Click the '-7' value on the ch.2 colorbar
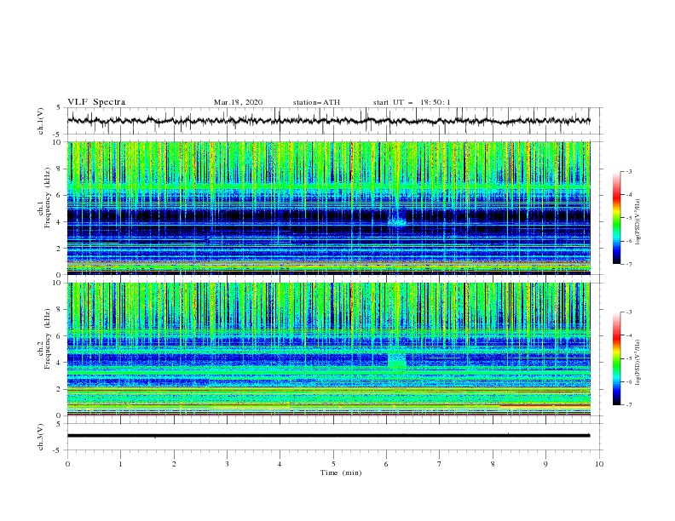 (629, 404)
